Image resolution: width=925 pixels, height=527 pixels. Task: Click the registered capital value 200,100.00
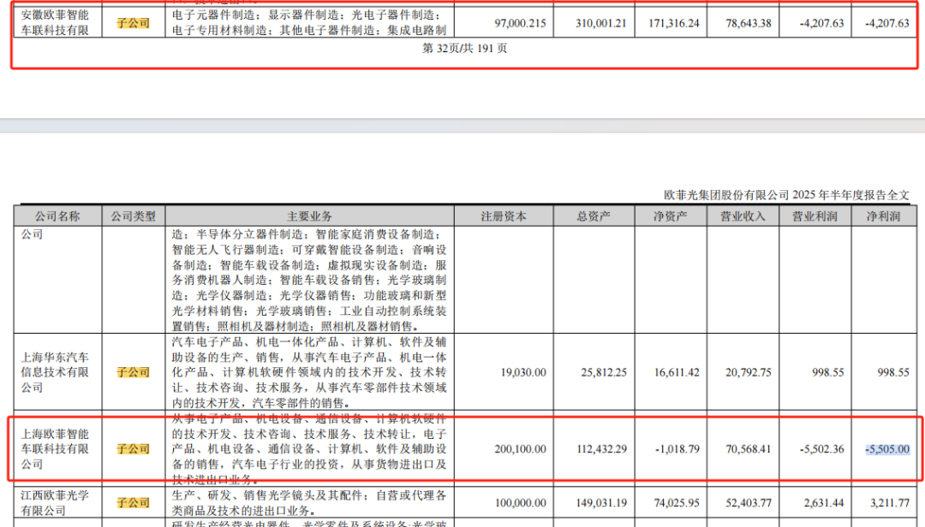[x=519, y=449]
